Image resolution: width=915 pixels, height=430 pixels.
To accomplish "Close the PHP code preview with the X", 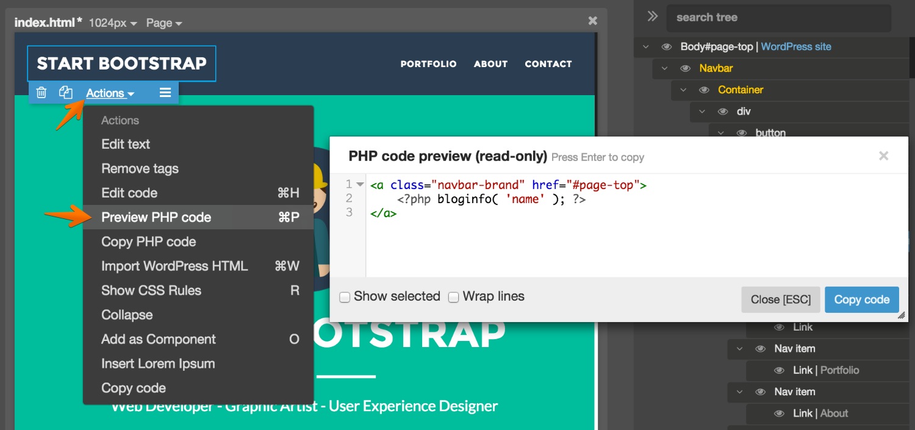I will pos(883,156).
